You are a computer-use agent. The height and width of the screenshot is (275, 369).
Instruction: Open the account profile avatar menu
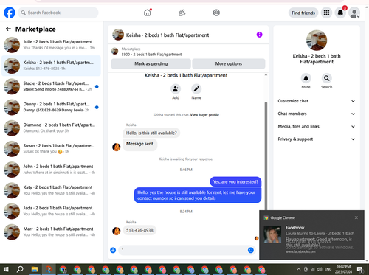tap(354, 13)
